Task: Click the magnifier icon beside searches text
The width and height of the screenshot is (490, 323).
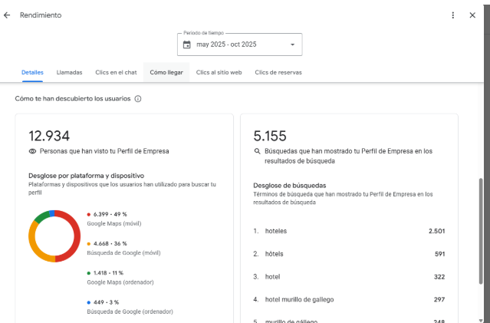Action: pyautogui.click(x=258, y=152)
